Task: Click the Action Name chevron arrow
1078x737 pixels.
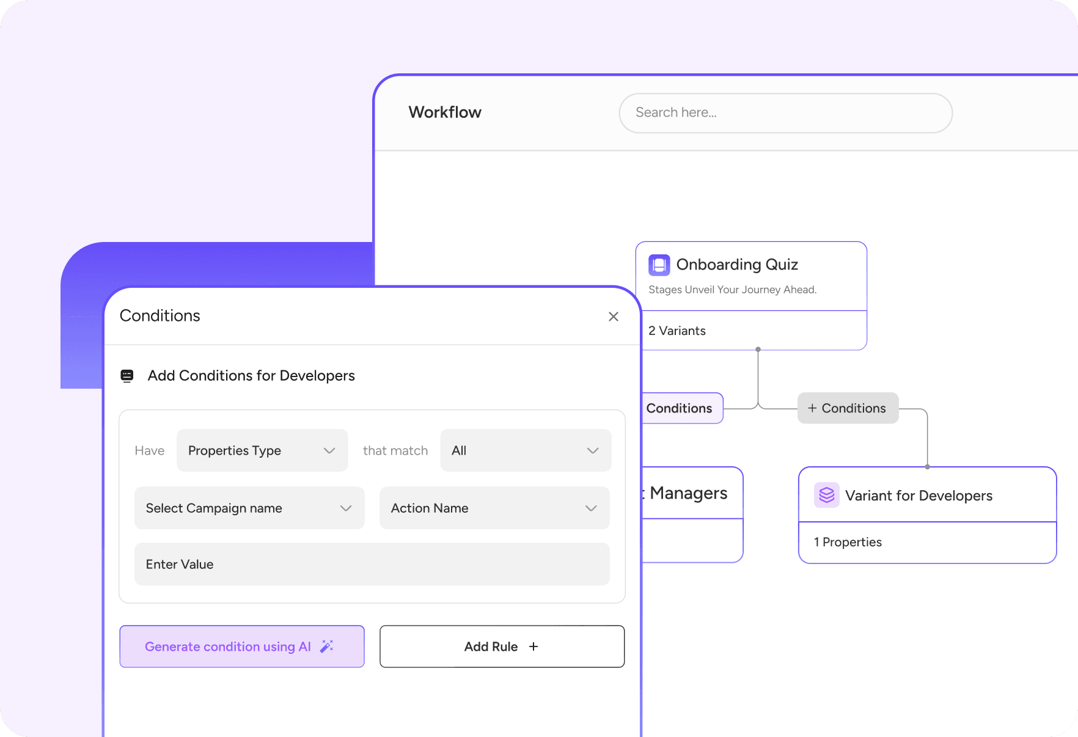Action: click(x=591, y=508)
